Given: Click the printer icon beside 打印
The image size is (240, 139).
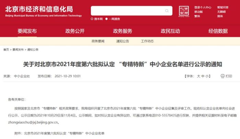Looking at the screenshot, I should [223, 76].
